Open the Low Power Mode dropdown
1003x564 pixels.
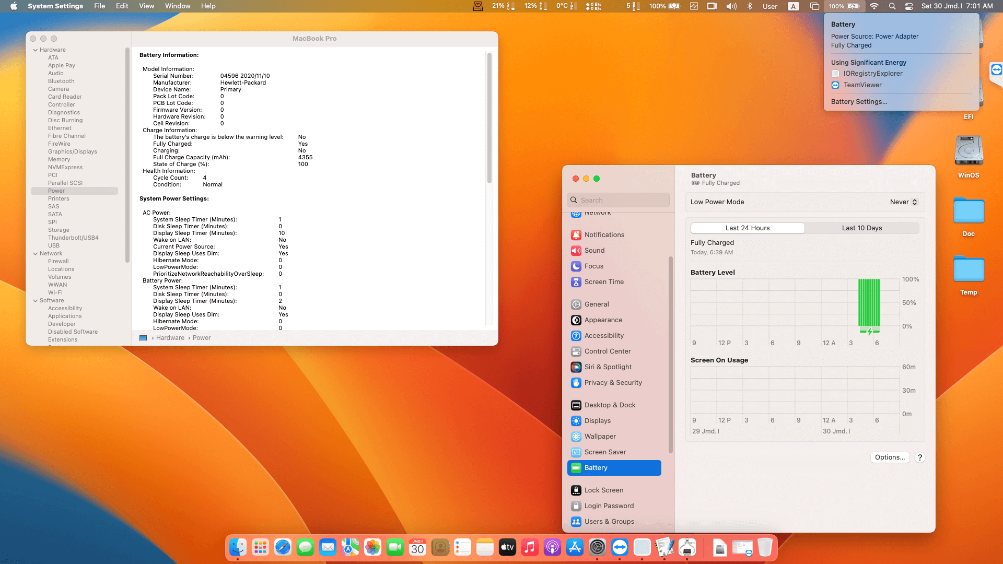904,202
